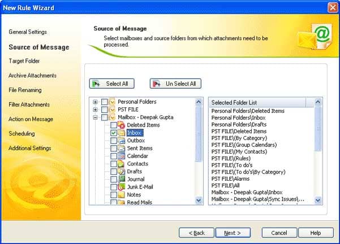Select 'PST FILE\(Rules)' list entry
This screenshot has height=244, width=340.
[231, 159]
